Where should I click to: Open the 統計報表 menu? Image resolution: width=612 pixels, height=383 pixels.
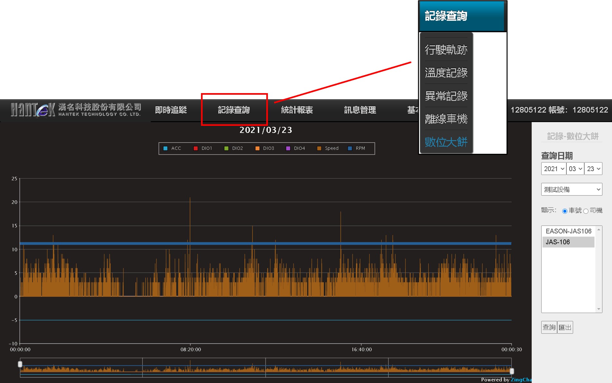tap(297, 110)
